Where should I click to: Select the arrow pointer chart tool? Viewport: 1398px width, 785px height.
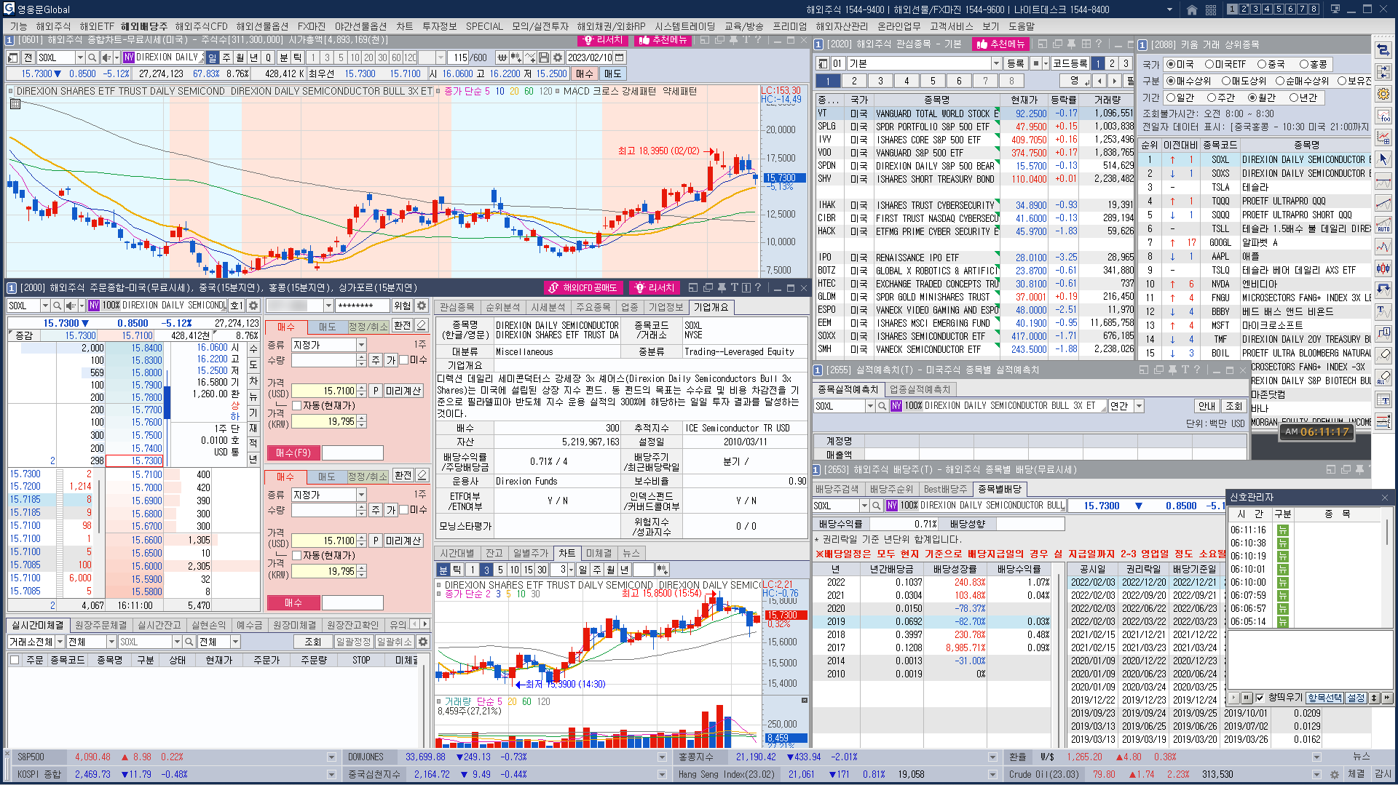[1383, 159]
